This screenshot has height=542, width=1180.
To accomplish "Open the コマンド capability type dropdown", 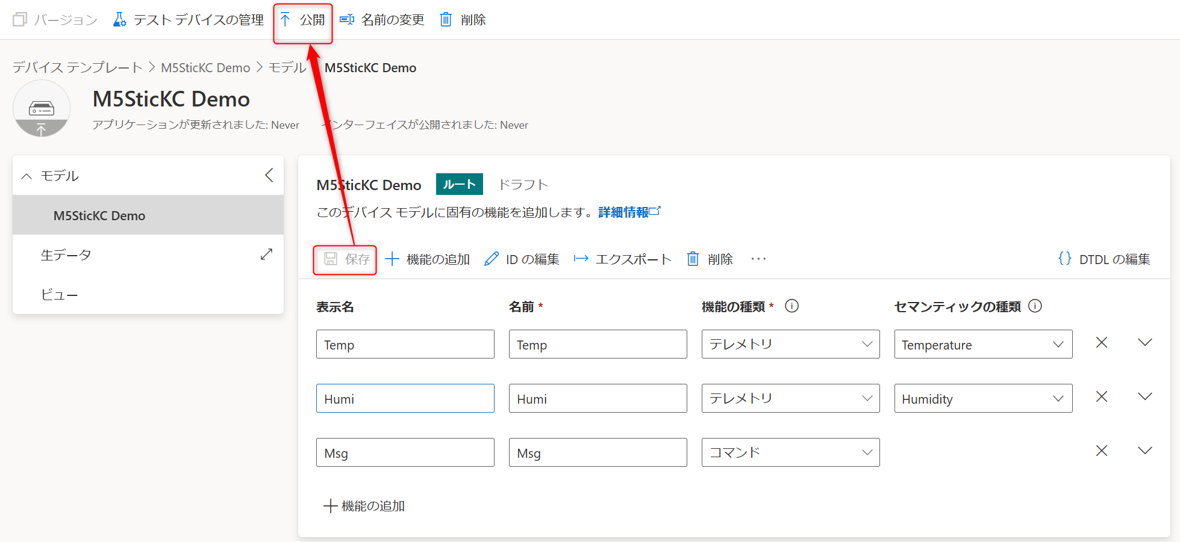I will click(791, 452).
